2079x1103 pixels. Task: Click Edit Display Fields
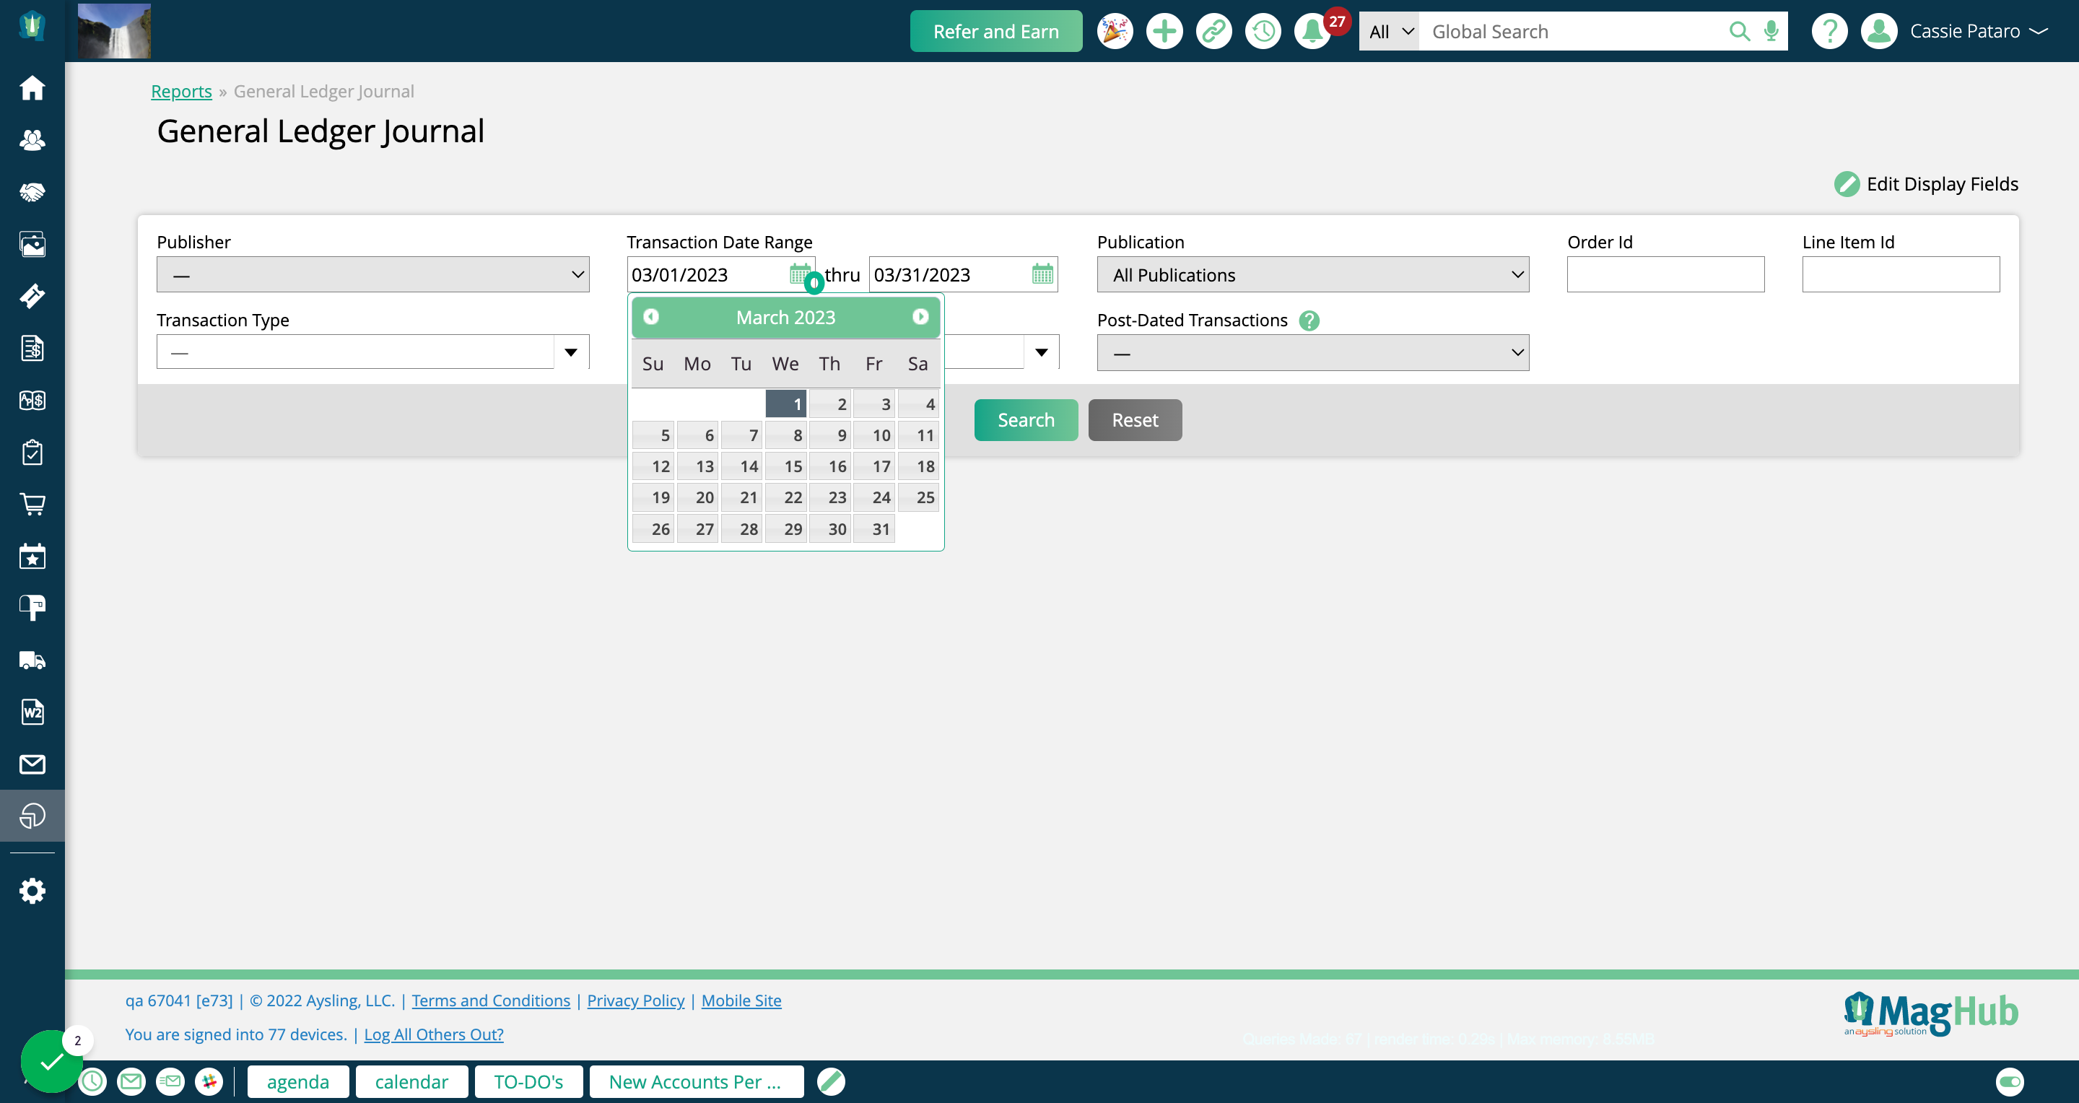coord(1926,184)
